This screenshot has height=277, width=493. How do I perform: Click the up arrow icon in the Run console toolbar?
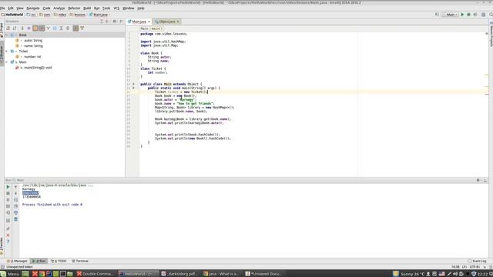(x=15, y=187)
